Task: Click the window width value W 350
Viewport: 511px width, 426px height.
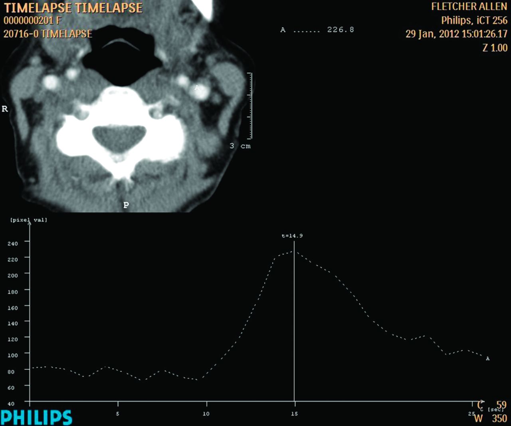Action: [x=491, y=419]
